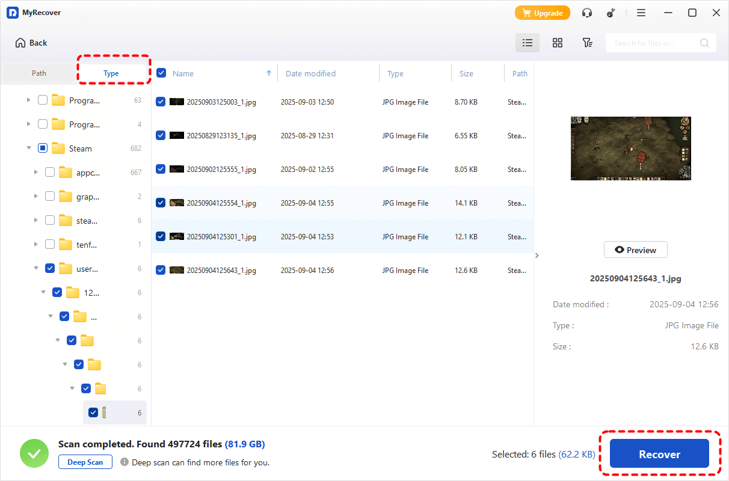This screenshot has width=729, height=481.
Task: Toggle the Steam folder checkbox
Action: pos(43,149)
